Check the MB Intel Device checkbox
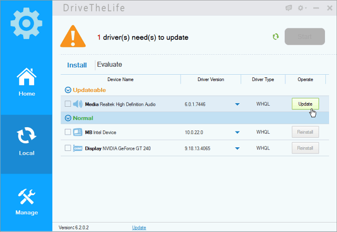Image resolution: width=337 pixels, height=232 pixels. pyautogui.click(x=68, y=132)
